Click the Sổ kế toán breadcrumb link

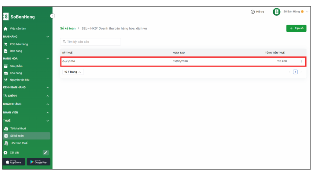68,28
